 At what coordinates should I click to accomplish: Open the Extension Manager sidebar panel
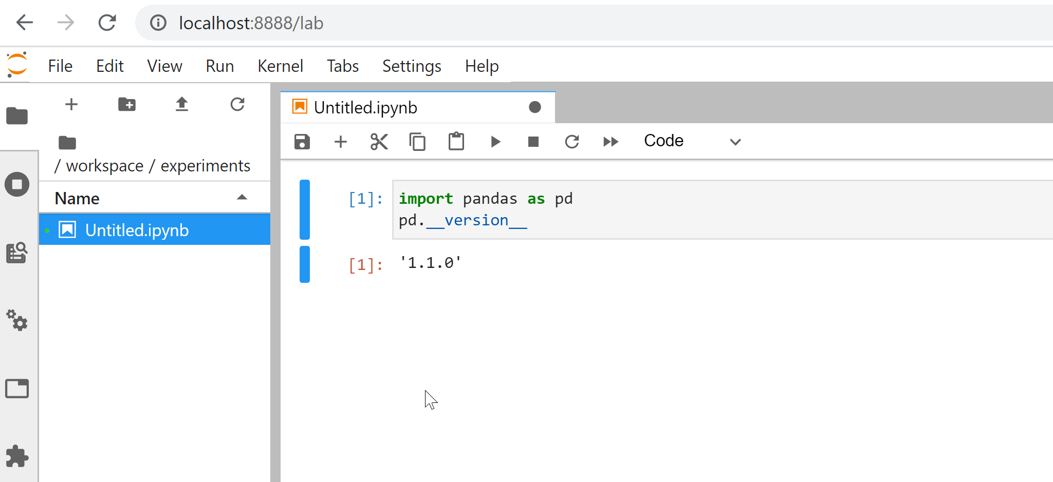click(17, 456)
